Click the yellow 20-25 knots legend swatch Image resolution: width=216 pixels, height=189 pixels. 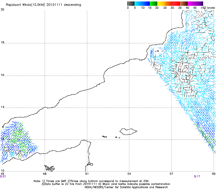[161, 3]
